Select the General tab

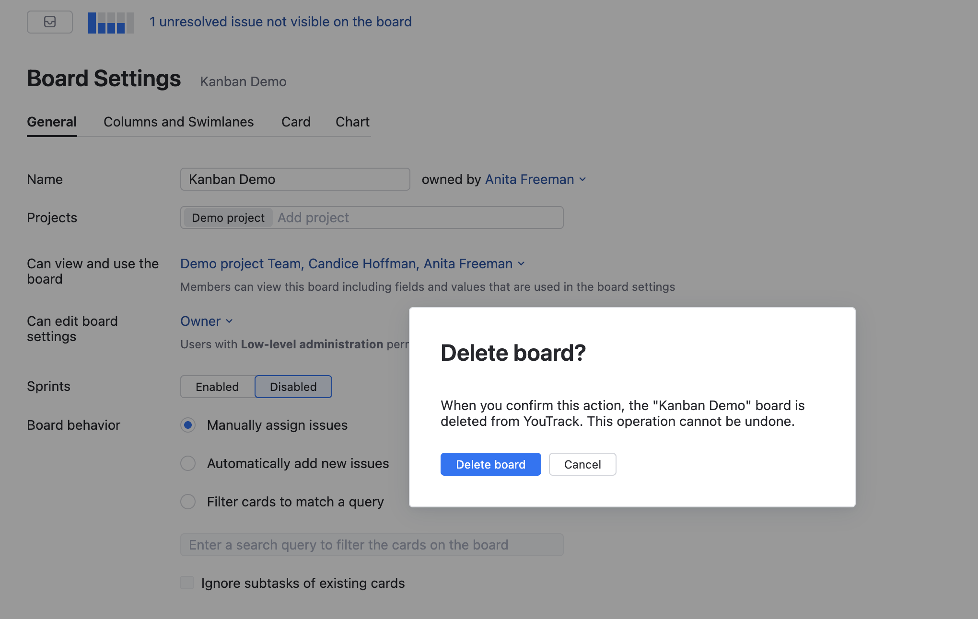(52, 122)
